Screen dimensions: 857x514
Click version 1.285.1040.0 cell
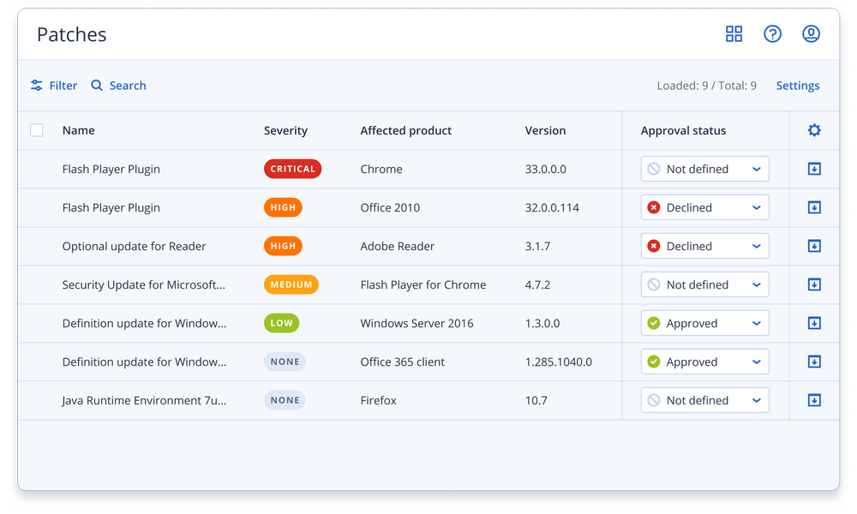click(558, 362)
